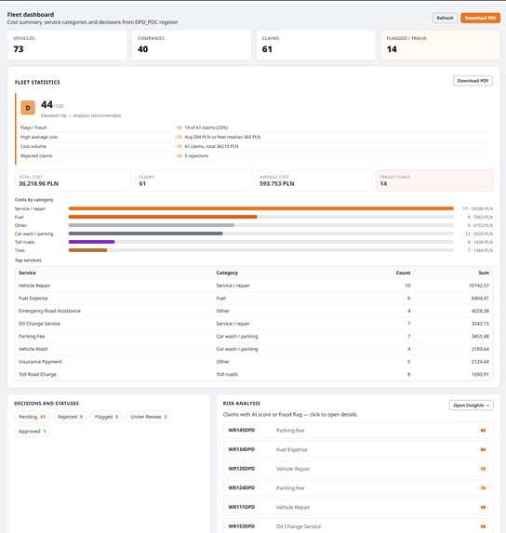Viewport: 506px width, 533px height.
Task: Click the purple Toll roads bar
Action: (91, 242)
